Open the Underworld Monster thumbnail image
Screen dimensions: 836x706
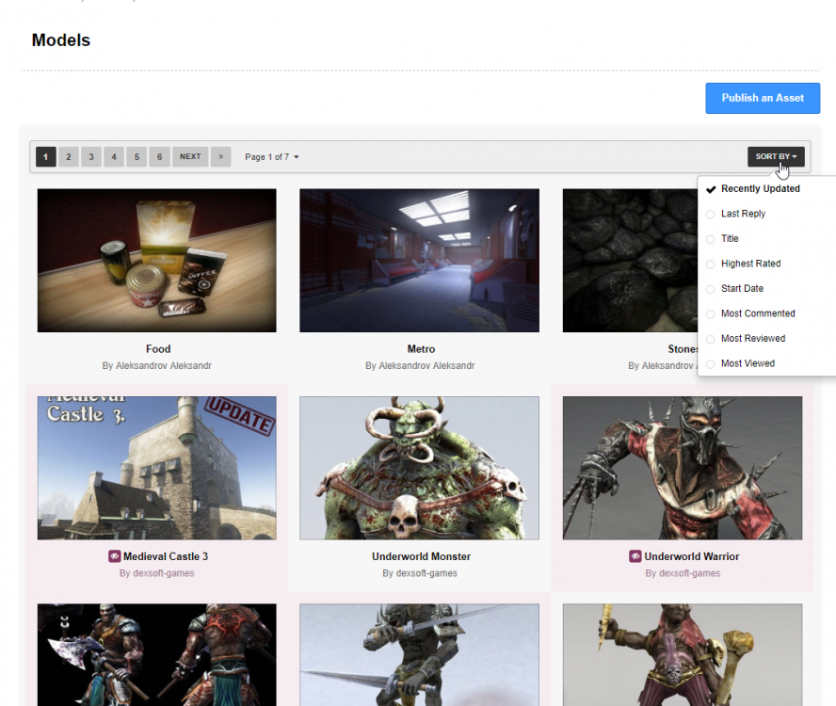tap(419, 468)
